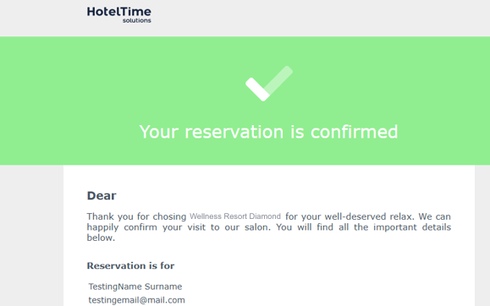Click the word "reservation" in the banner title
Image resolution: width=490 pixels, height=306 pixels.
234,132
